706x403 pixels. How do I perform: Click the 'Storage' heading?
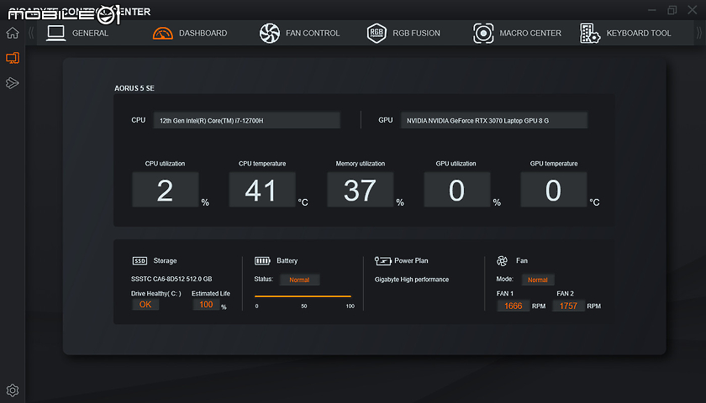(x=165, y=261)
